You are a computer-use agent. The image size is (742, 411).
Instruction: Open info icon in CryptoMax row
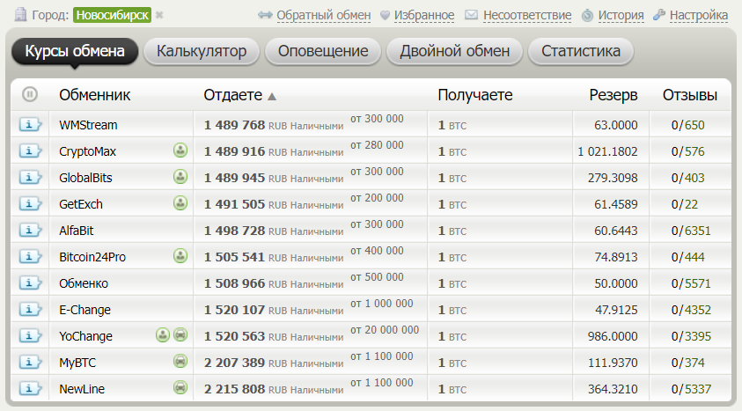30,151
